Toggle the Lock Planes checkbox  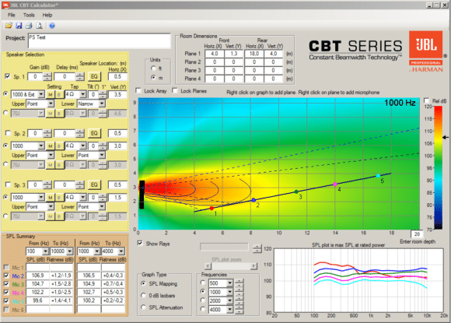[x=175, y=91]
